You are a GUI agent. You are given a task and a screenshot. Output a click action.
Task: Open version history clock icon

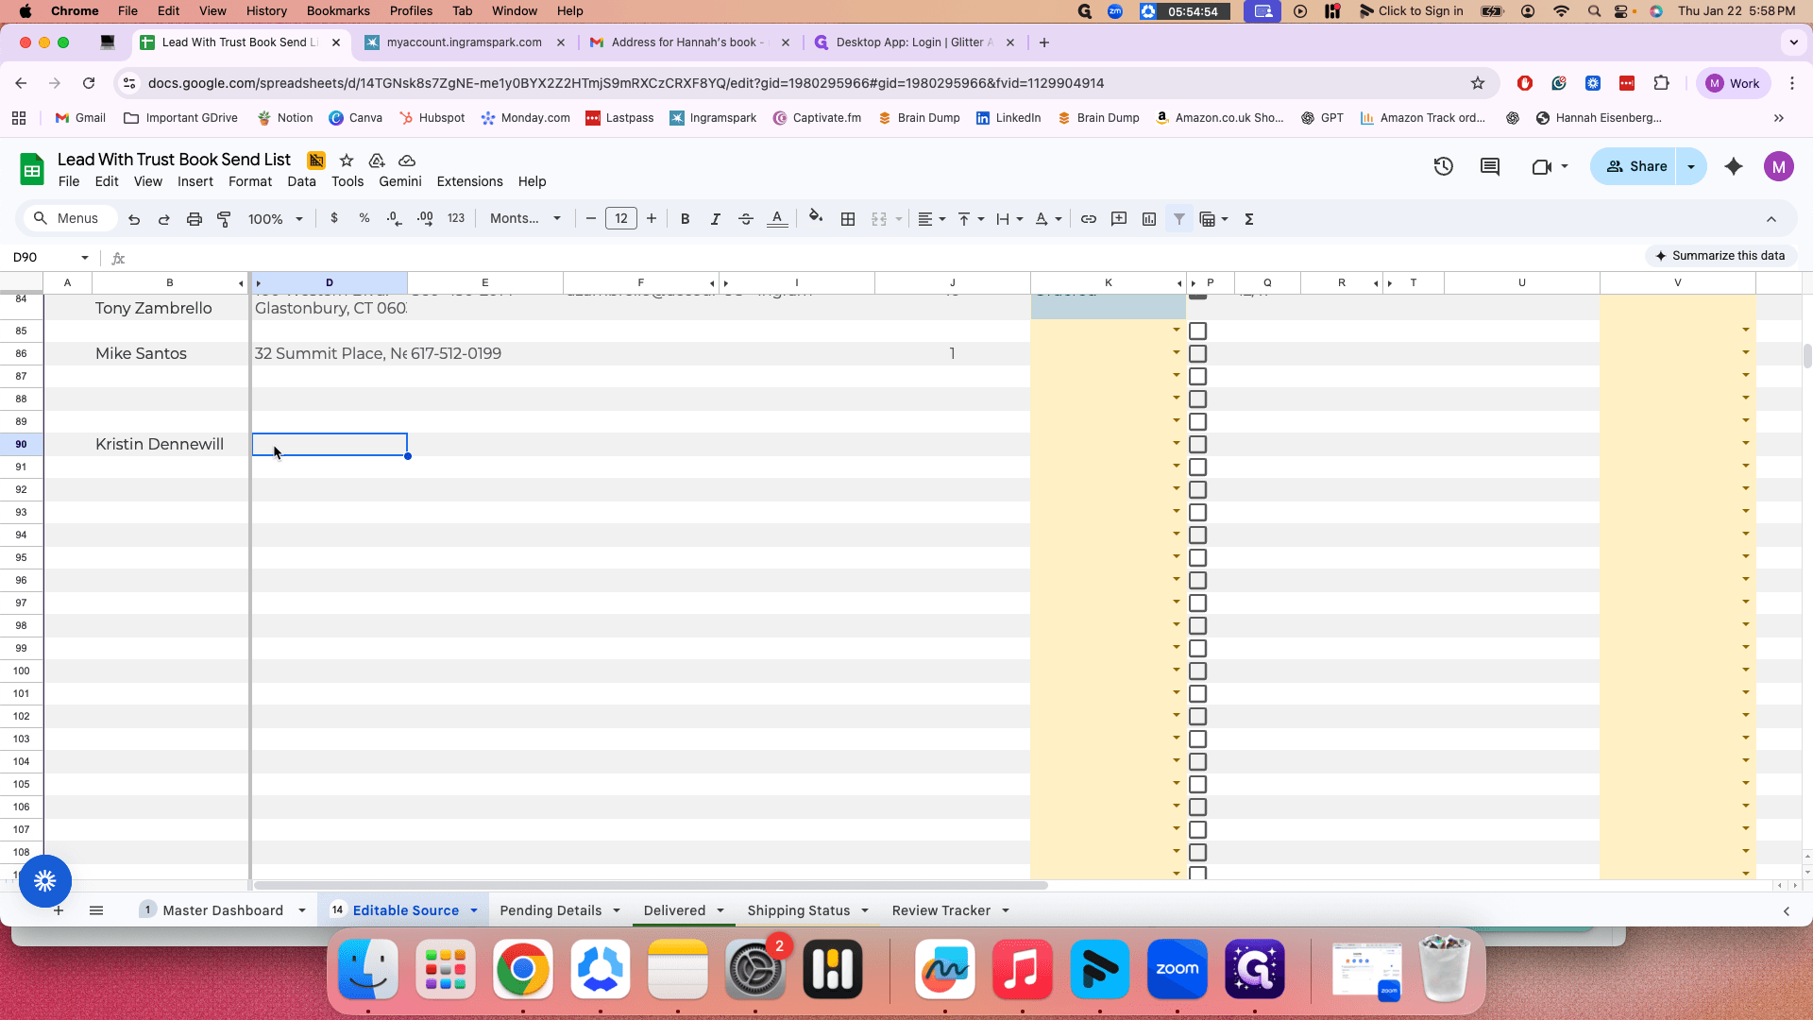click(1443, 166)
